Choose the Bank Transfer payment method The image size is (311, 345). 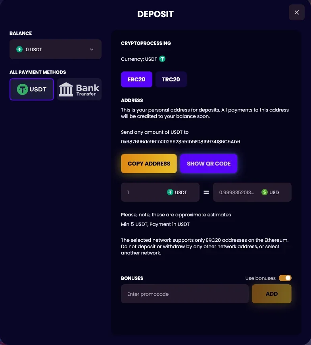tap(79, 89)
